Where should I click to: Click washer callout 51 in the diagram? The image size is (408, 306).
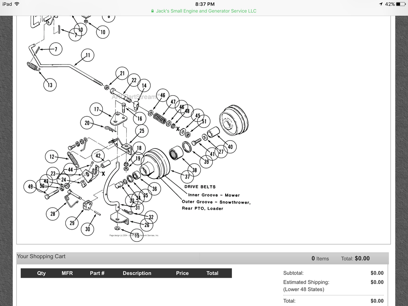[x=204, y=121]
